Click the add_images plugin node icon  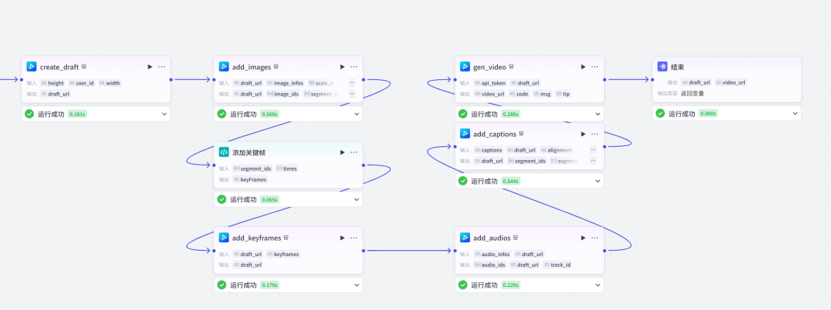click(224, 67)
